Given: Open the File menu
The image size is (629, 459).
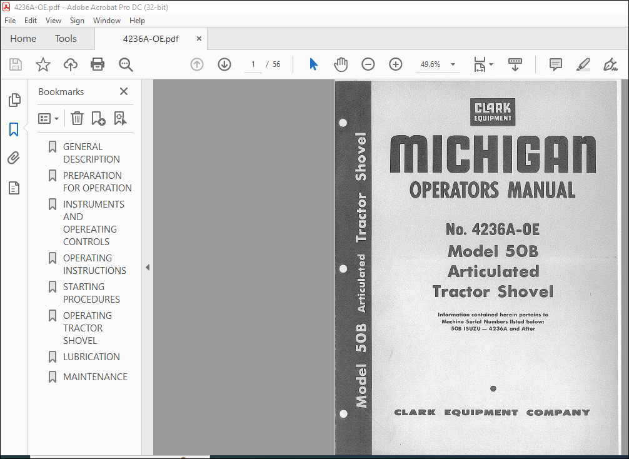Looking at the screenshot, I should point(10,21).
